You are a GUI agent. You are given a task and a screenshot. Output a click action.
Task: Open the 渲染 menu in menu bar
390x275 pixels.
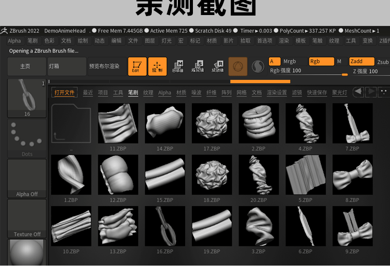(284, 40)
